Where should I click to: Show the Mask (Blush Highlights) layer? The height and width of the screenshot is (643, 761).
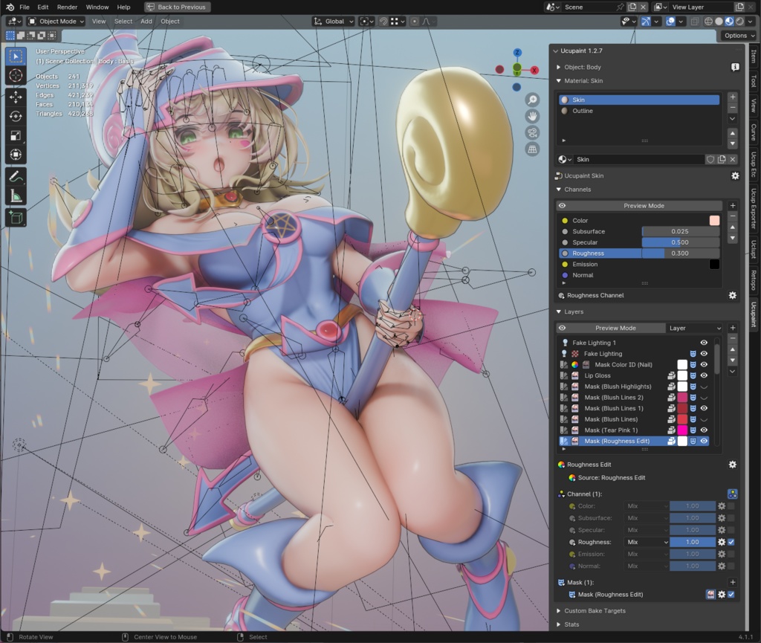pyautogui.click(x=702, y=386)
